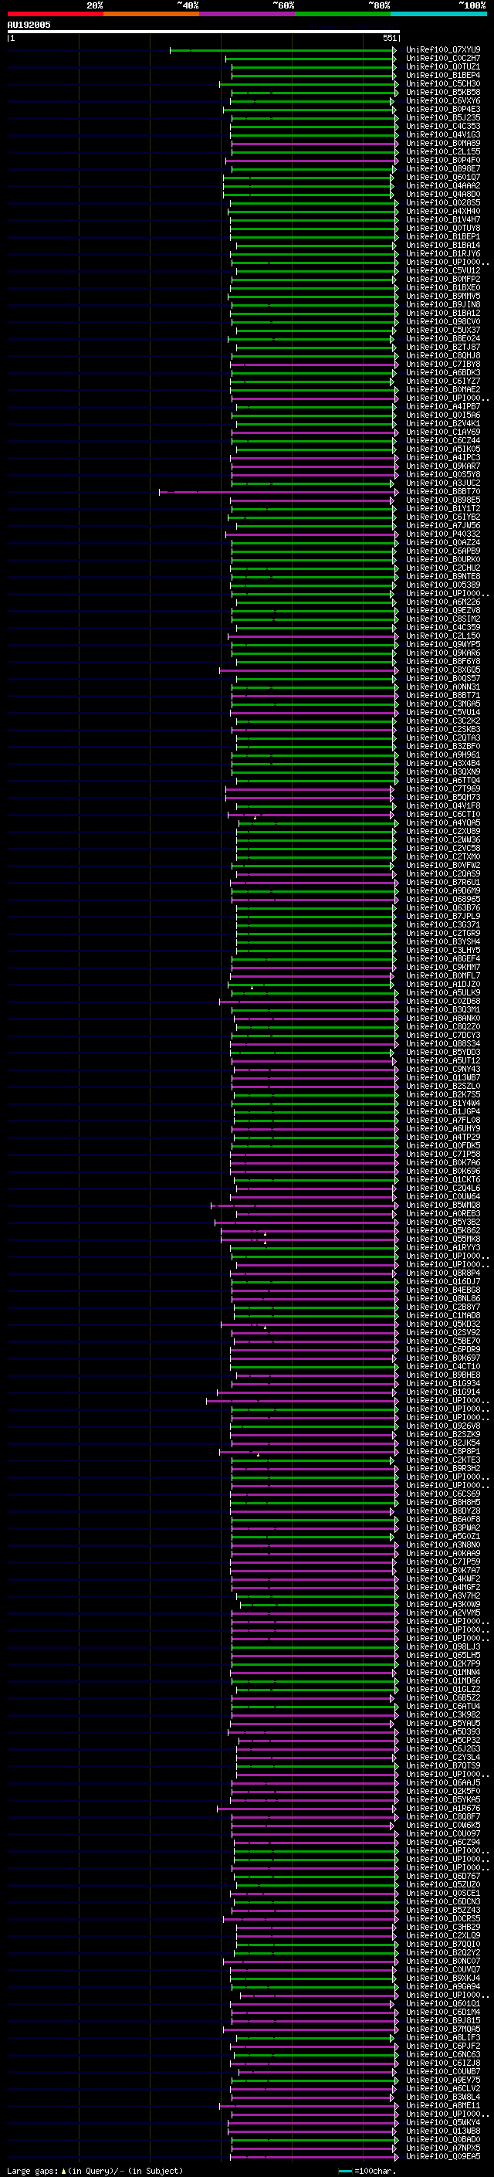Click the label UniRef100_B5J235
The width and height of the screenshot is (494, 2177).
[x=442, y=117]
